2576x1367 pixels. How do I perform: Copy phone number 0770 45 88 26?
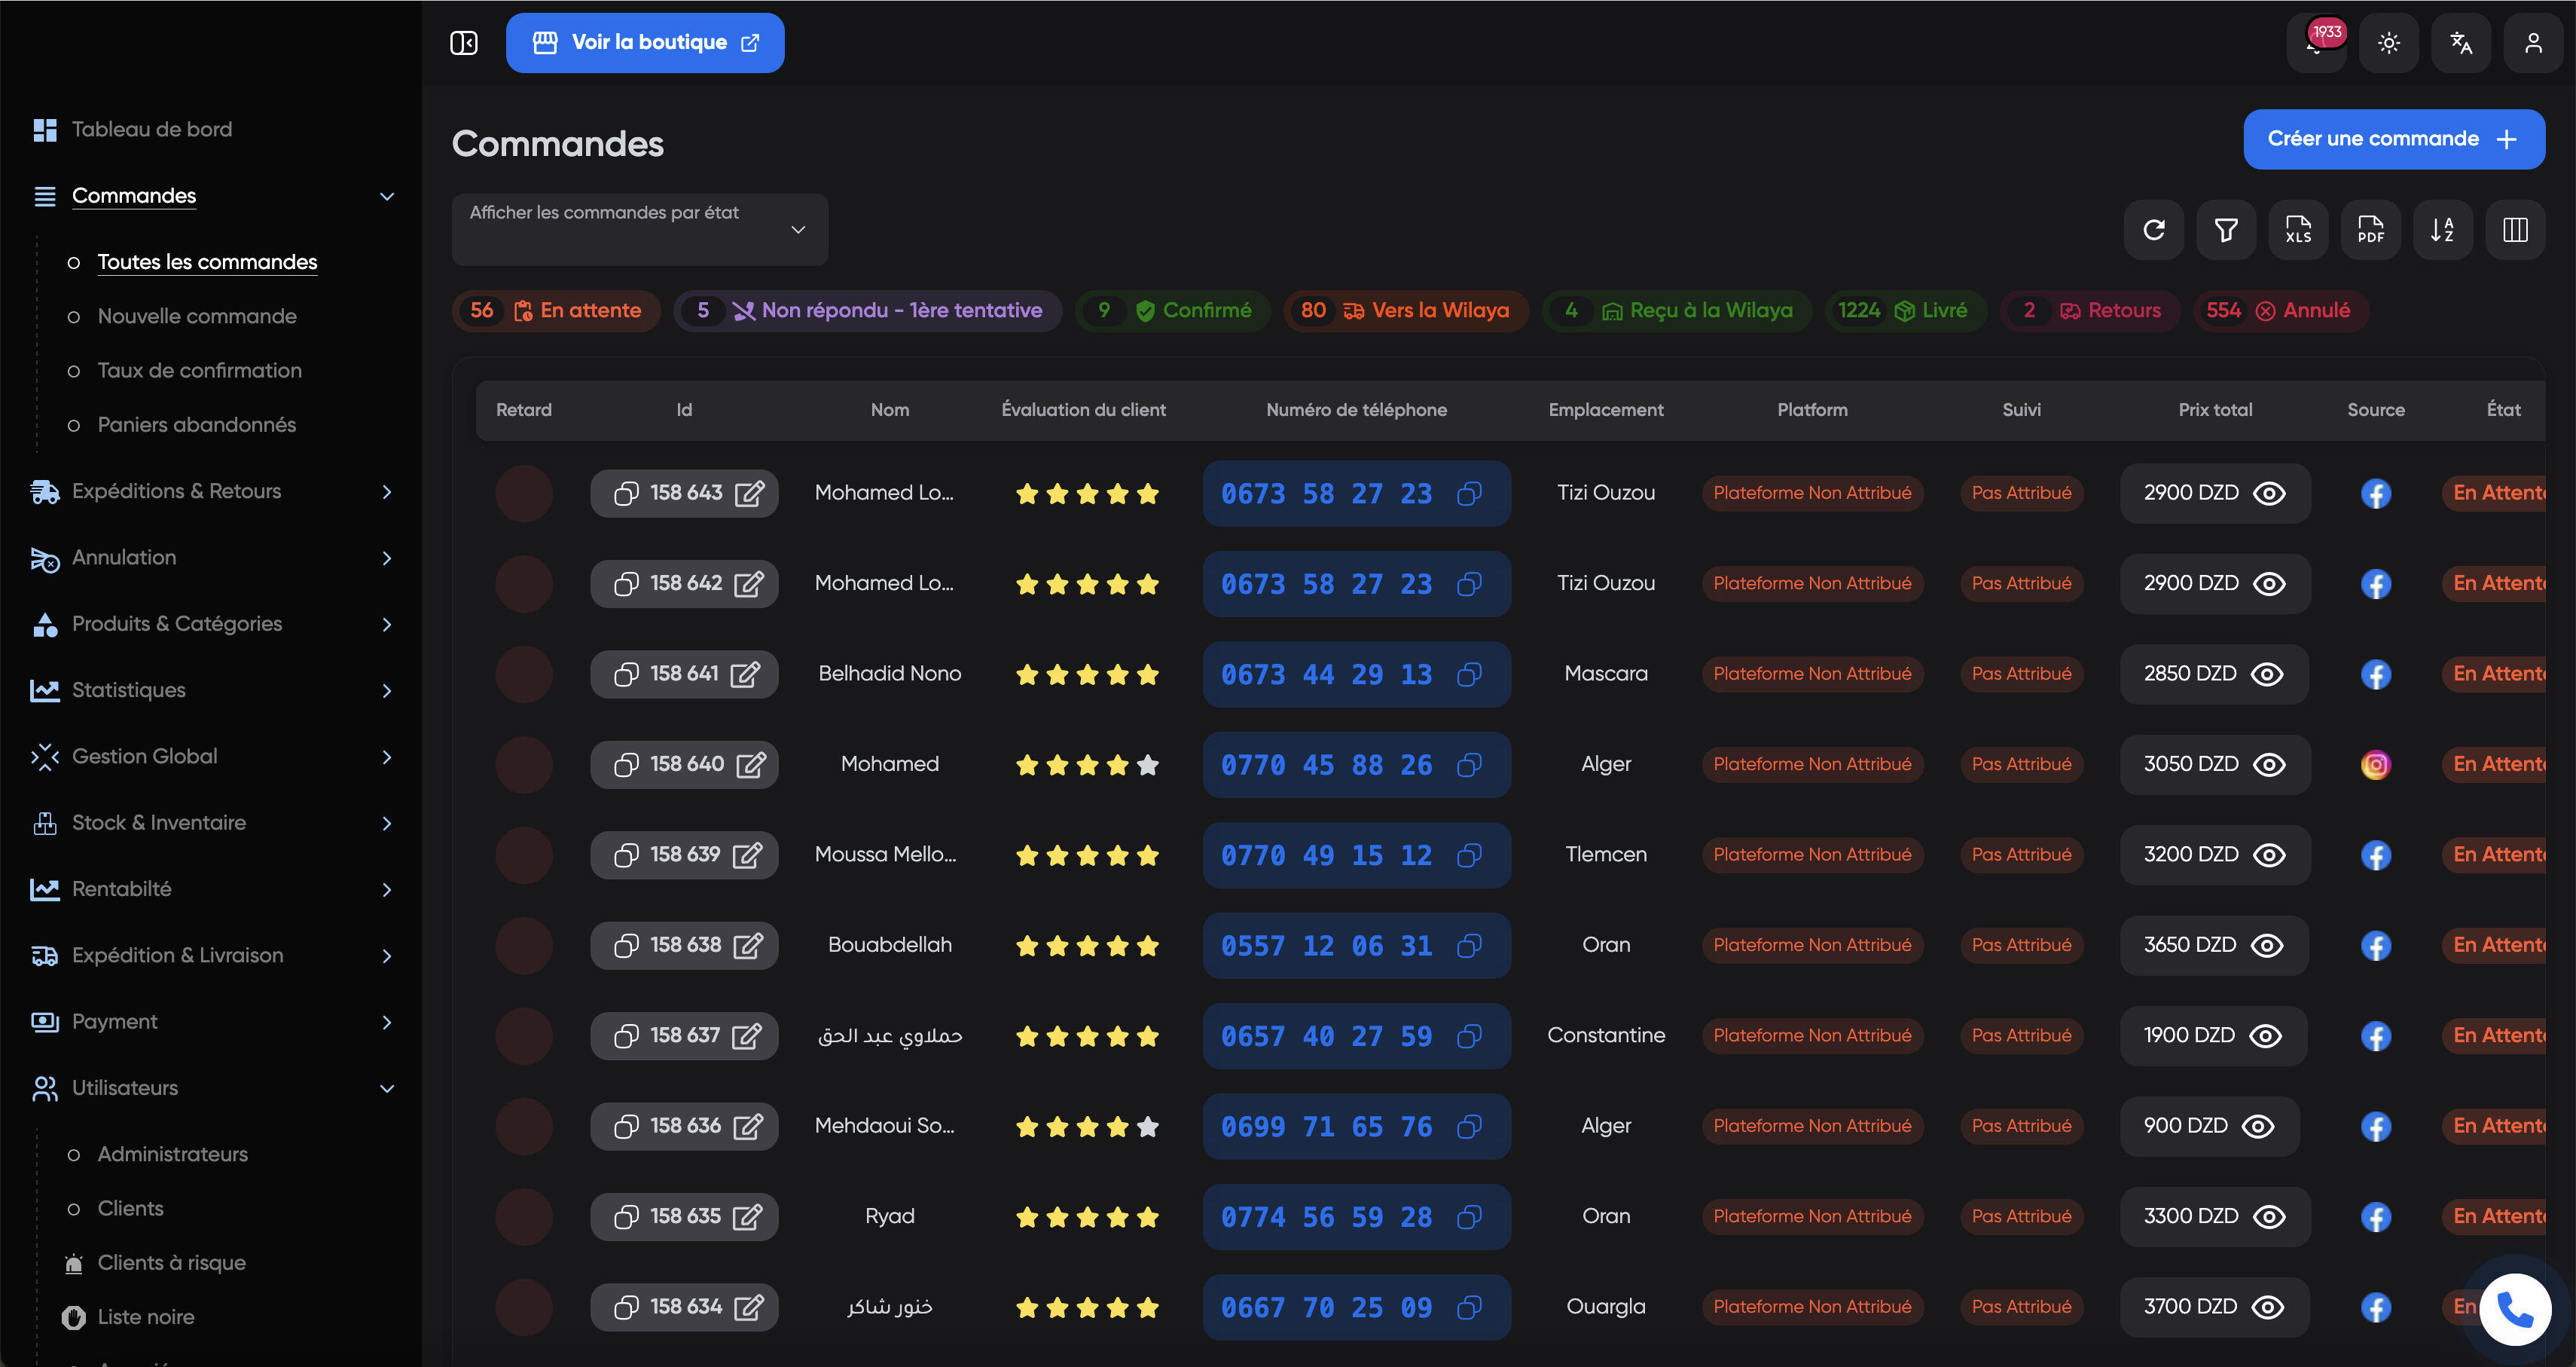pyautogui.click(x=1469, y=765)
